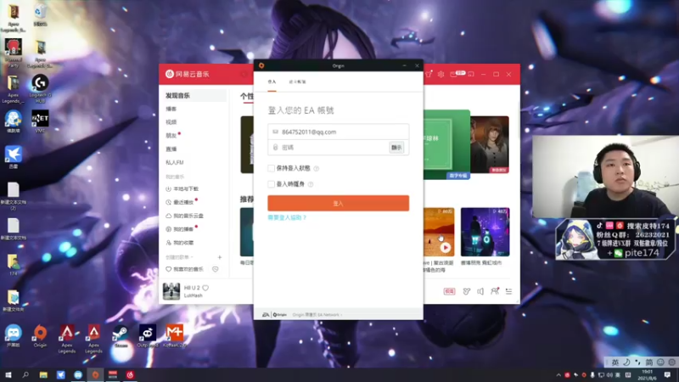Open 私人FM in NetEase sidebar
This screenshot has height=382, width=679.
pos(175,162)
